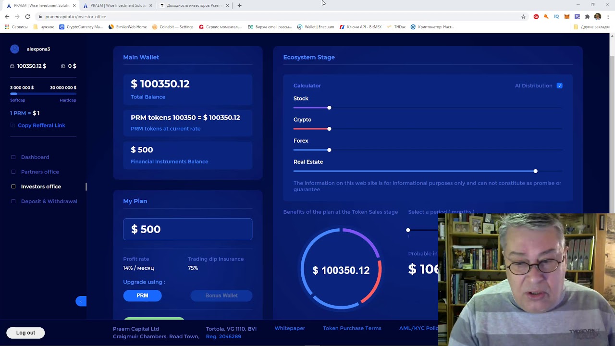Toggle the AI Distribution checkbox

pos(559,86)
